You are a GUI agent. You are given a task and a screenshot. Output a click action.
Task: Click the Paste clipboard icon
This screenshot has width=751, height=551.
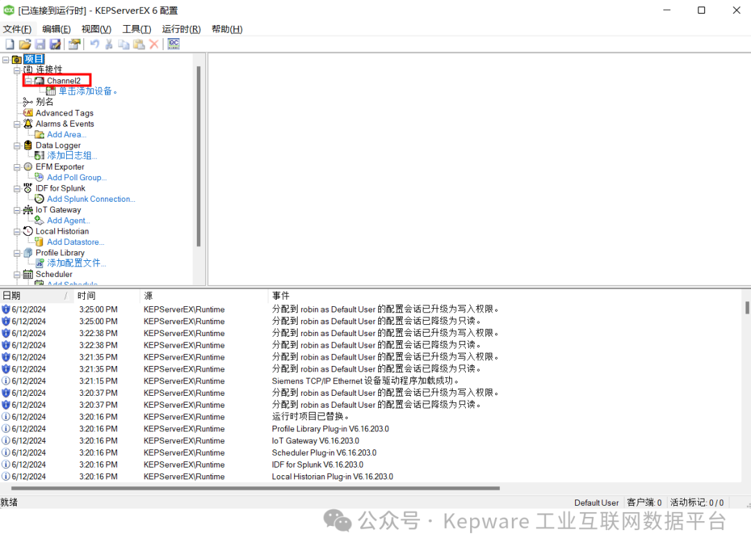click(x=139, y=45)
